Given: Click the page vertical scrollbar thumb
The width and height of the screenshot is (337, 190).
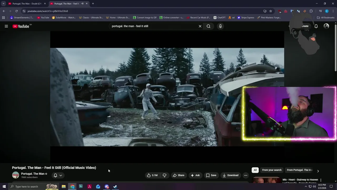Looking at the screenshot, I should [x=335, y=47].
